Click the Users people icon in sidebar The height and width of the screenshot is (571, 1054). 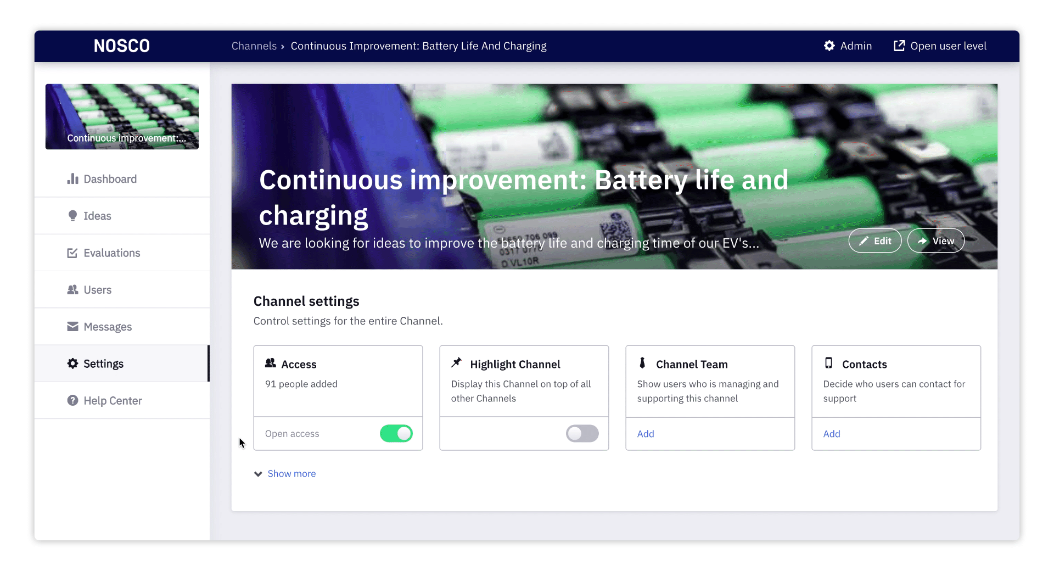pos(72,290)
